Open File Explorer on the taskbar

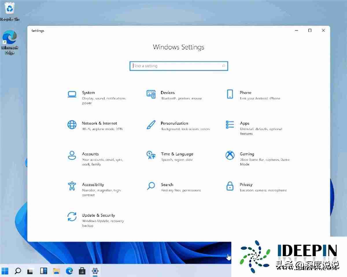pos(56,271)
